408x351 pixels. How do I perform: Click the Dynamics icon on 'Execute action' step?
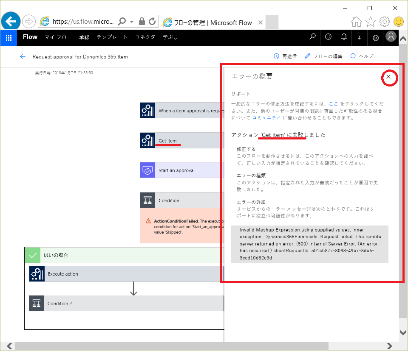click(x=37, y=274)
